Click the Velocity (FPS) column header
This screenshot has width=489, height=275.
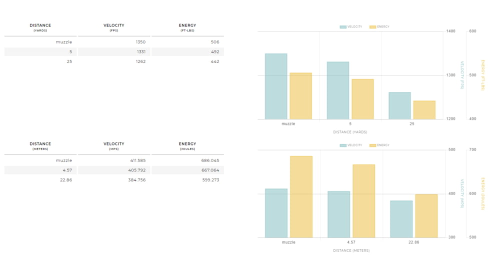[113, 27]
